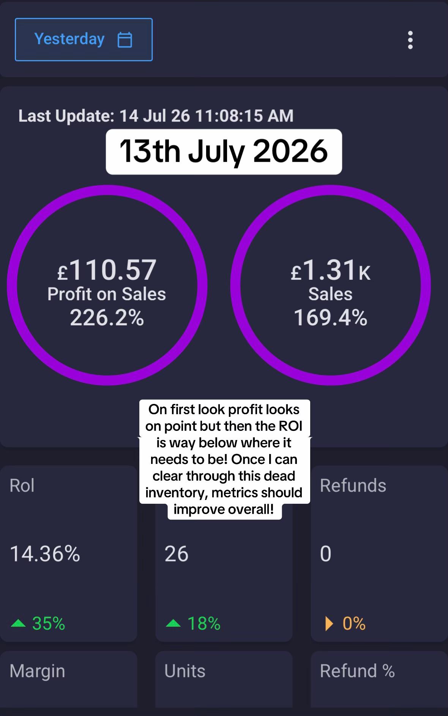Tap the ROI commentary text overlay

tap(224, 459)
